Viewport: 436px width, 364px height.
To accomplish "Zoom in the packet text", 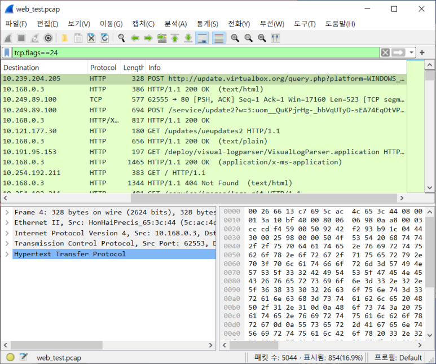I will coord(235,38).
